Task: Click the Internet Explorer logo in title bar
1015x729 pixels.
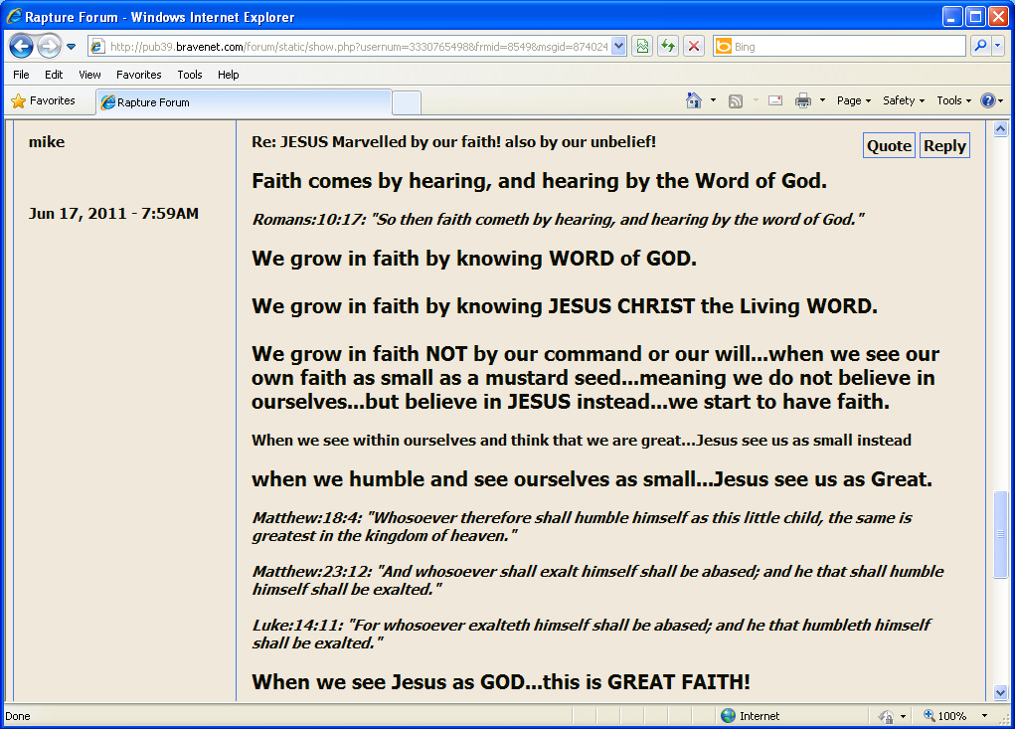Action: (14, 16)
